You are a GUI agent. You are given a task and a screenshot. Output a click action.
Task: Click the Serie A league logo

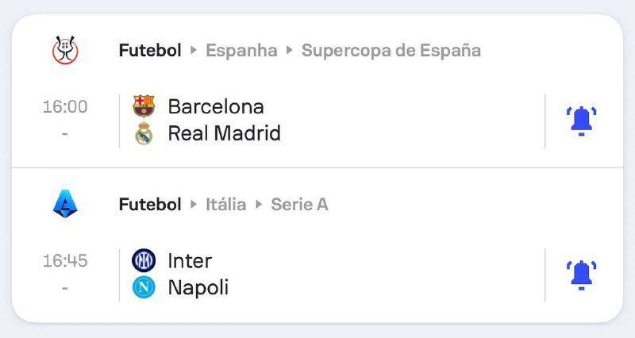click(x=65, y=205)
